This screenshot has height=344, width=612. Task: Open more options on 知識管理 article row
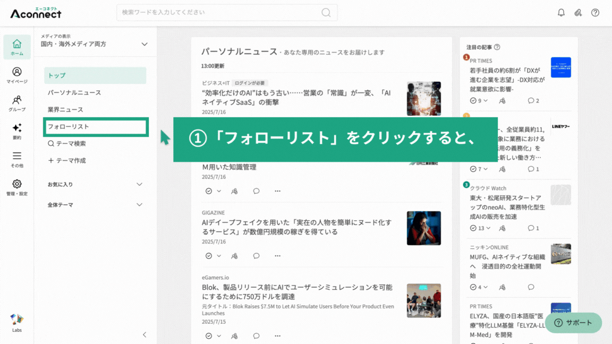pyautogui.click(x=277, y=191)
